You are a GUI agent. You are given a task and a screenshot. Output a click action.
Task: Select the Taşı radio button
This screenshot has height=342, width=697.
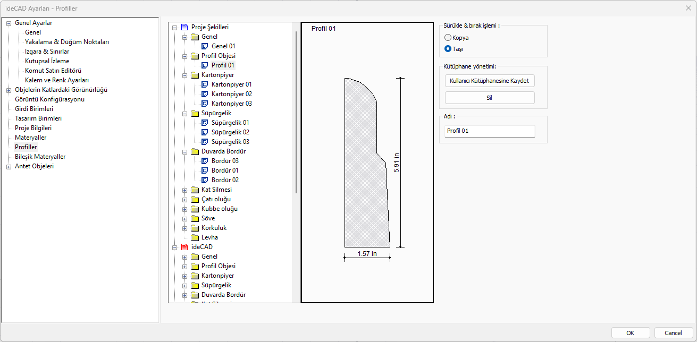pos(448,49)
